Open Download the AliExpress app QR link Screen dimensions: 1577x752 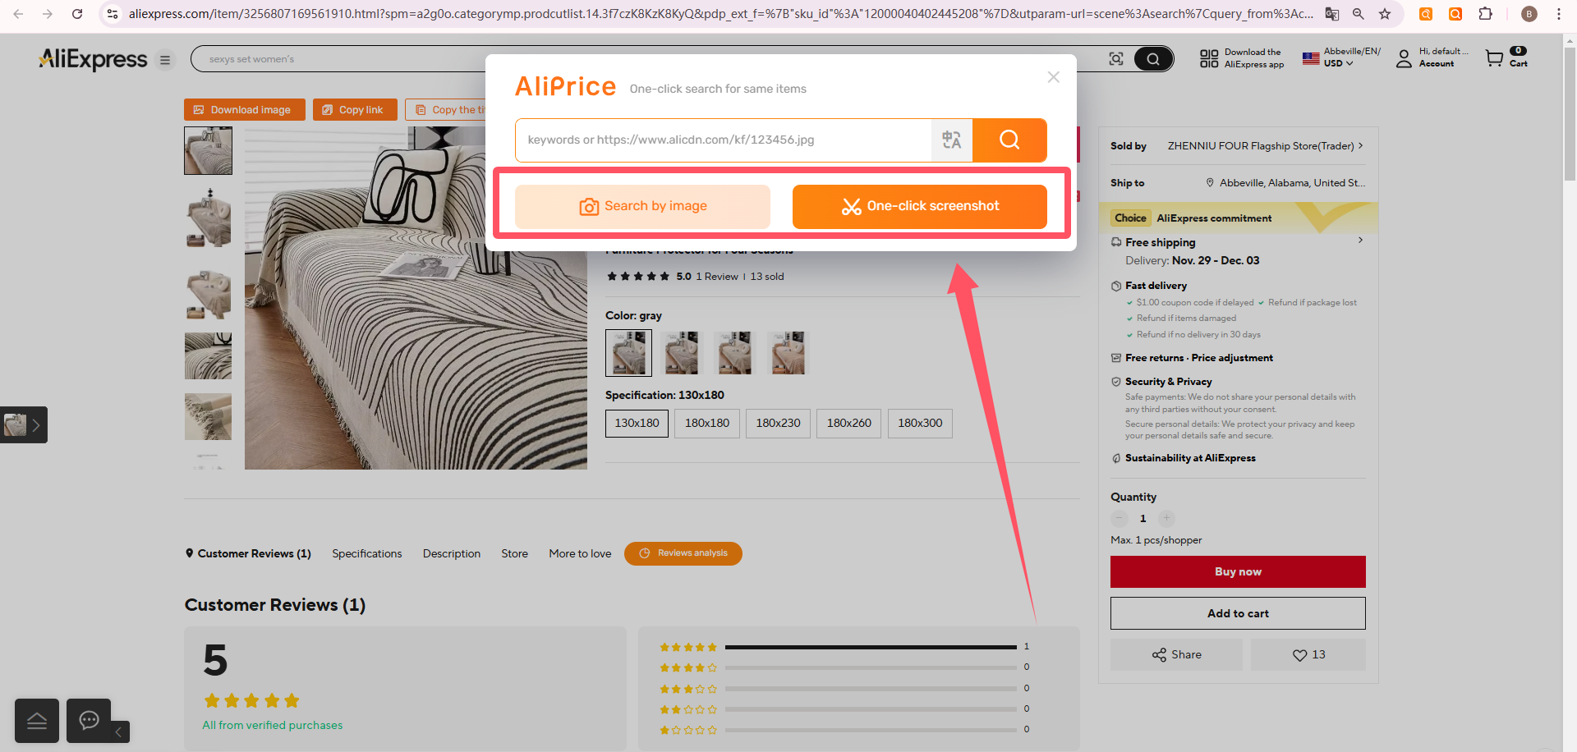[1242, 58]
